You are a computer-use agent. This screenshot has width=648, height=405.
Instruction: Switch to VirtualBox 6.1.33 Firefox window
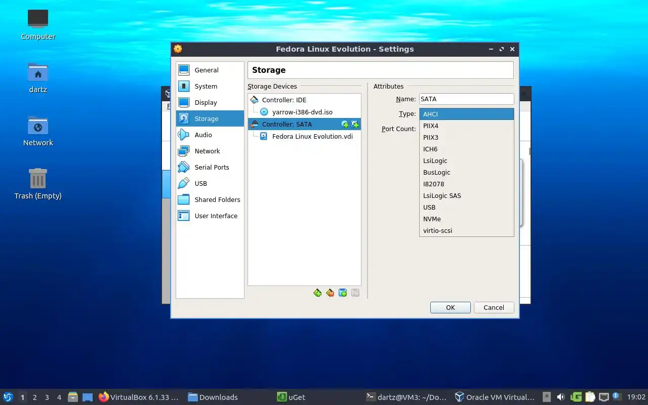(x=139, y=397)
